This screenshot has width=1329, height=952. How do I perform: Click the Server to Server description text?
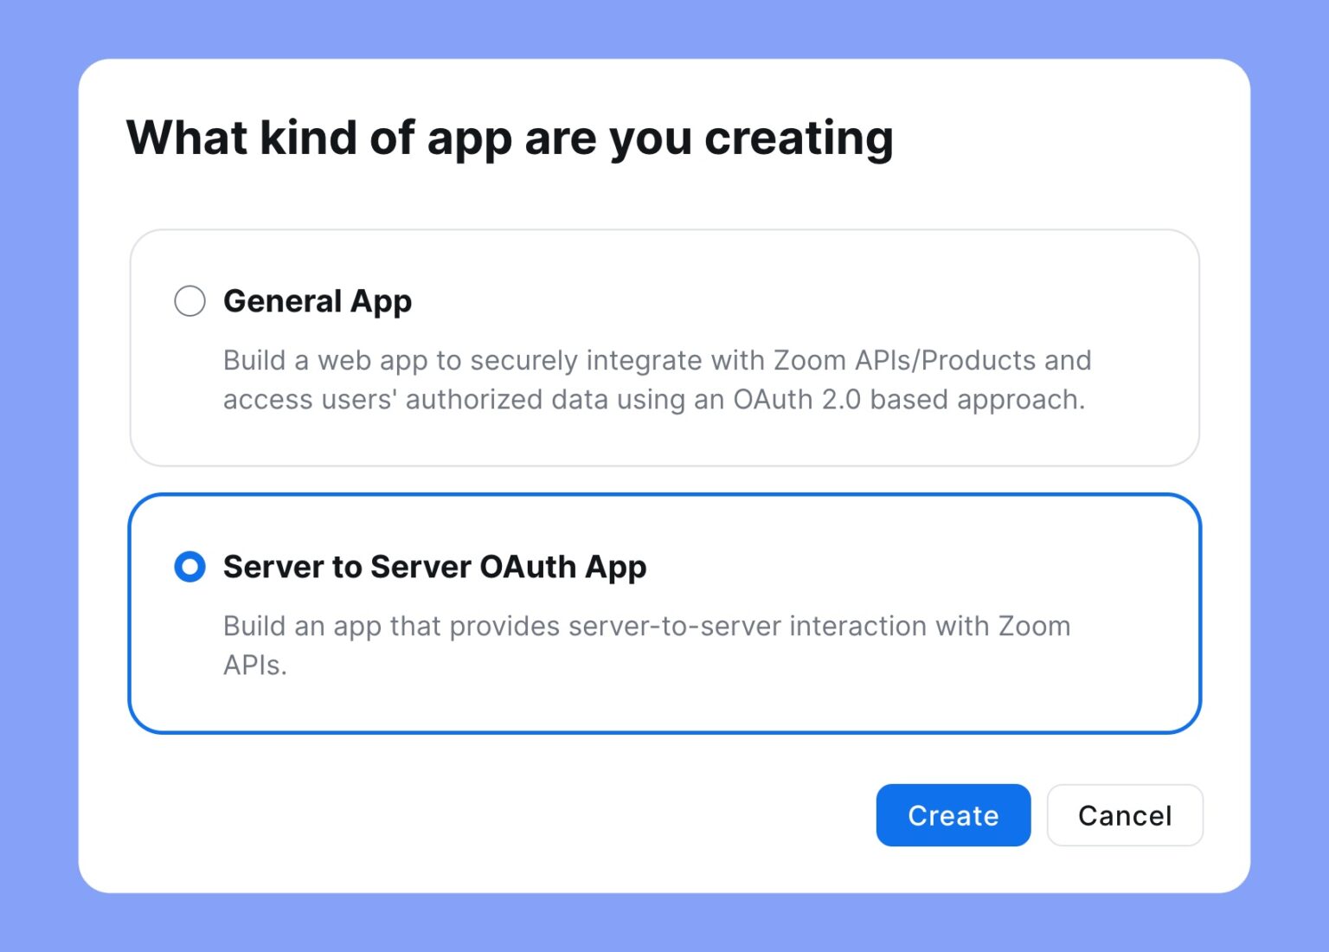click(647, 645)
